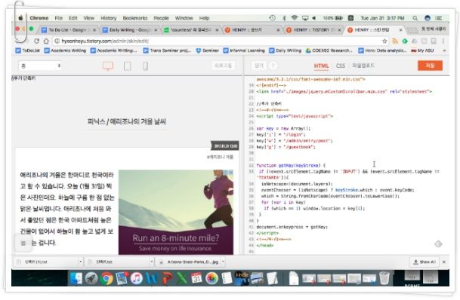Click the list icon at preview bottom-left
This screenshot has height=300, width=460.
coord(23,243)
